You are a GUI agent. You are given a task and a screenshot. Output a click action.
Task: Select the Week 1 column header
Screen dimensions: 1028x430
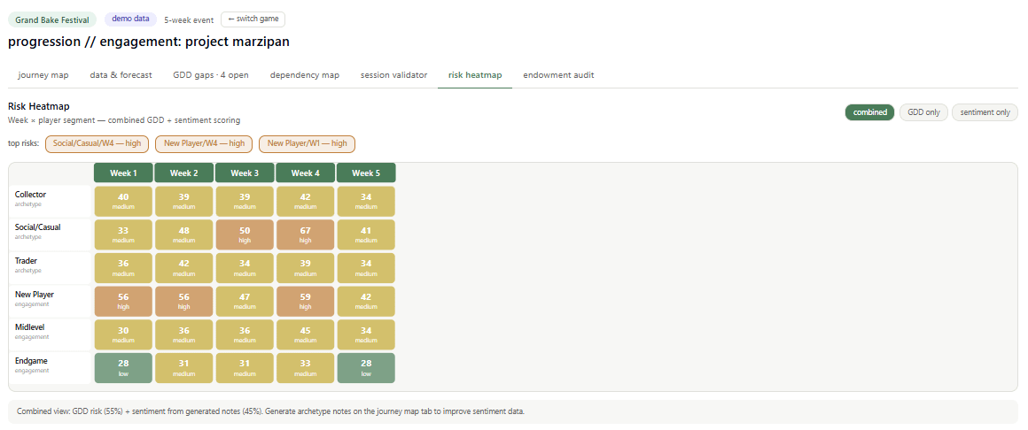pos(123,173)
